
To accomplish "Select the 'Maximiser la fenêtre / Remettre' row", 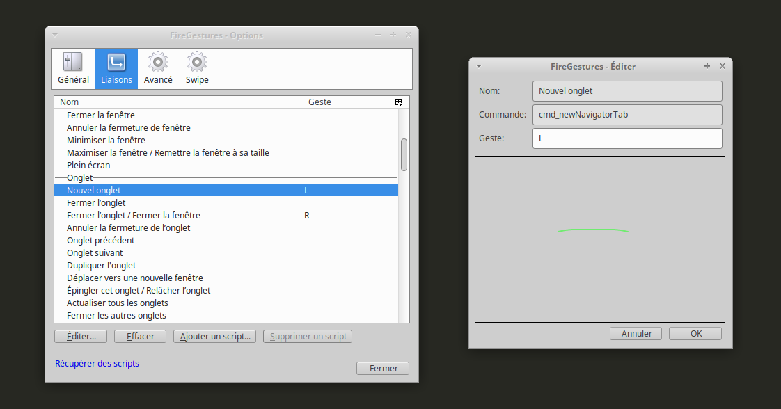I will tap(226, 153).
